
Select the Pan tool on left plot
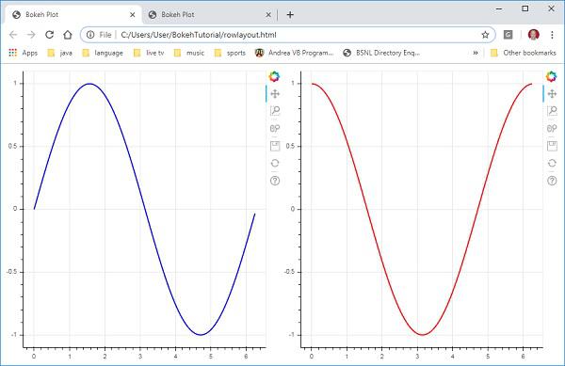click(275, 94)
